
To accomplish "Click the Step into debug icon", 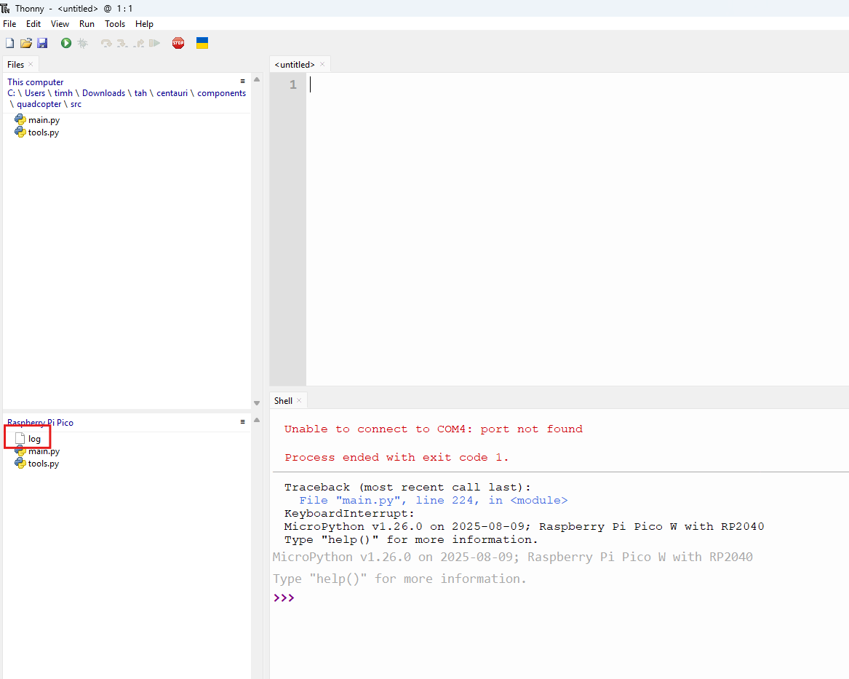I will tap(122, 44).
